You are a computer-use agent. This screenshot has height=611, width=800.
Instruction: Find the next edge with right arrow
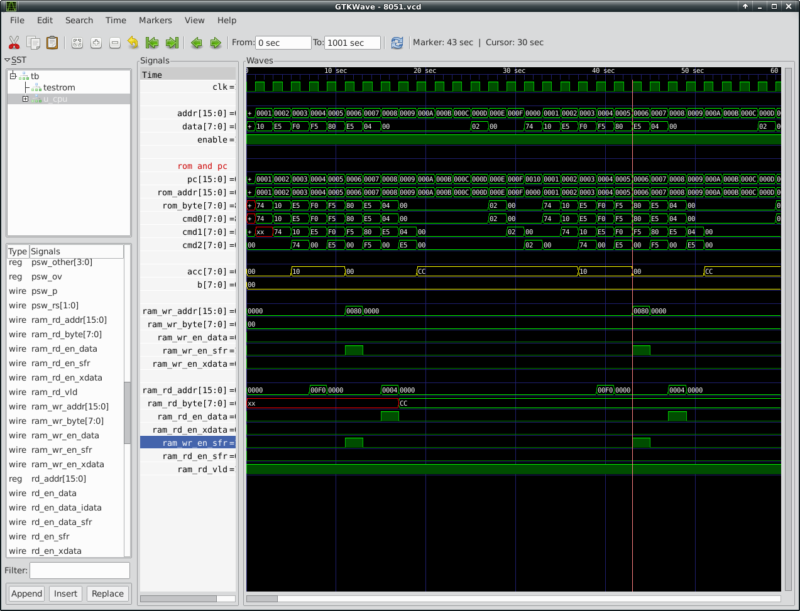coord(216,43)
